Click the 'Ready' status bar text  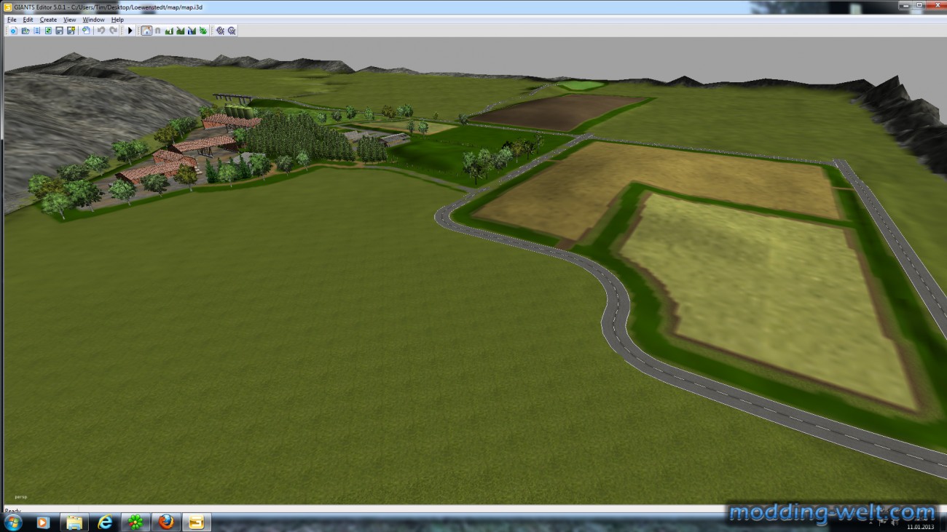tap(12, 510)
